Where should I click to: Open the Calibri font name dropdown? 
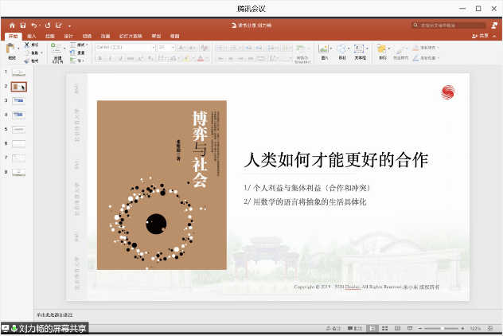124,47
